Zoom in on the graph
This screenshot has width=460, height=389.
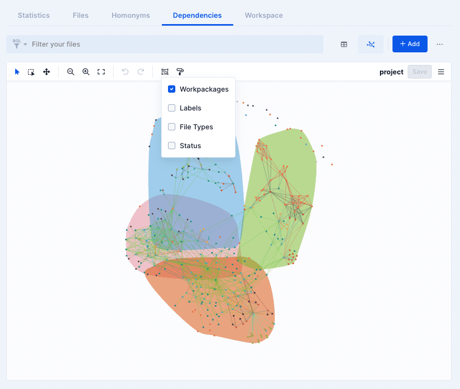point(86,72)
